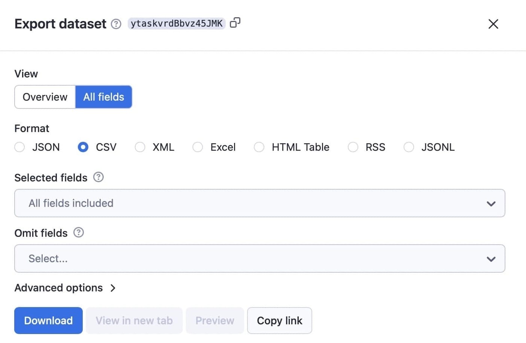526x343 pixels.
Task: Copy the dataset ID using the copy icon
Action: tap(235, 22)
